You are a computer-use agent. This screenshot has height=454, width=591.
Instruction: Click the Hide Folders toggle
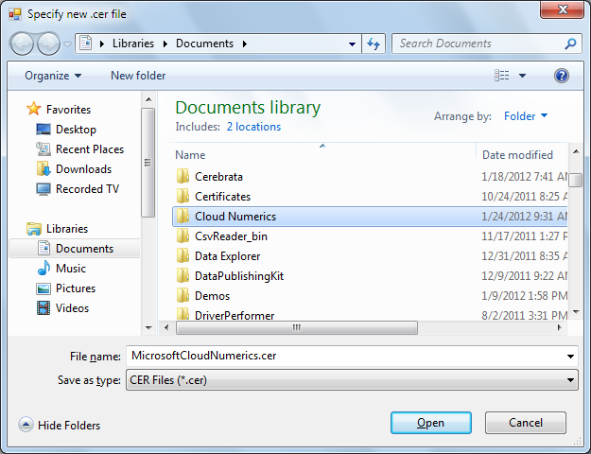pyautogui.click(x=60, y=425)
